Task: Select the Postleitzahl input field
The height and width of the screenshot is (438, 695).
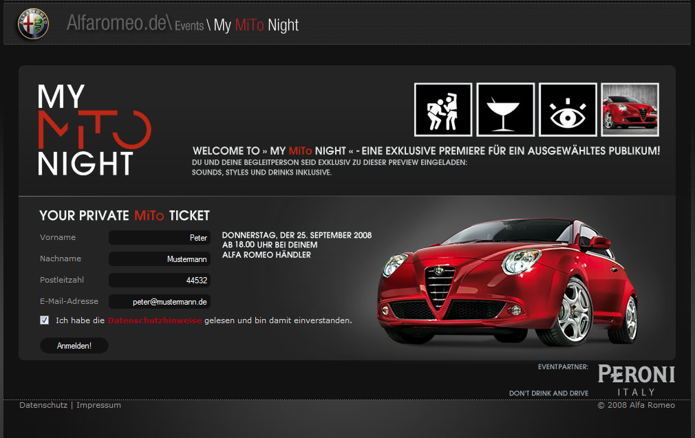Action: click(159, 281)
